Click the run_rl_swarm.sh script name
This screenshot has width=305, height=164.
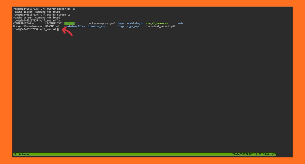point(157,24)
